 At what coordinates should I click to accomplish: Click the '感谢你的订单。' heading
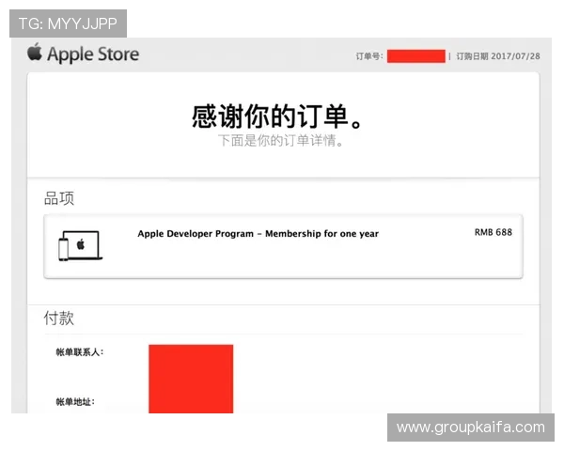pos(277,117)
